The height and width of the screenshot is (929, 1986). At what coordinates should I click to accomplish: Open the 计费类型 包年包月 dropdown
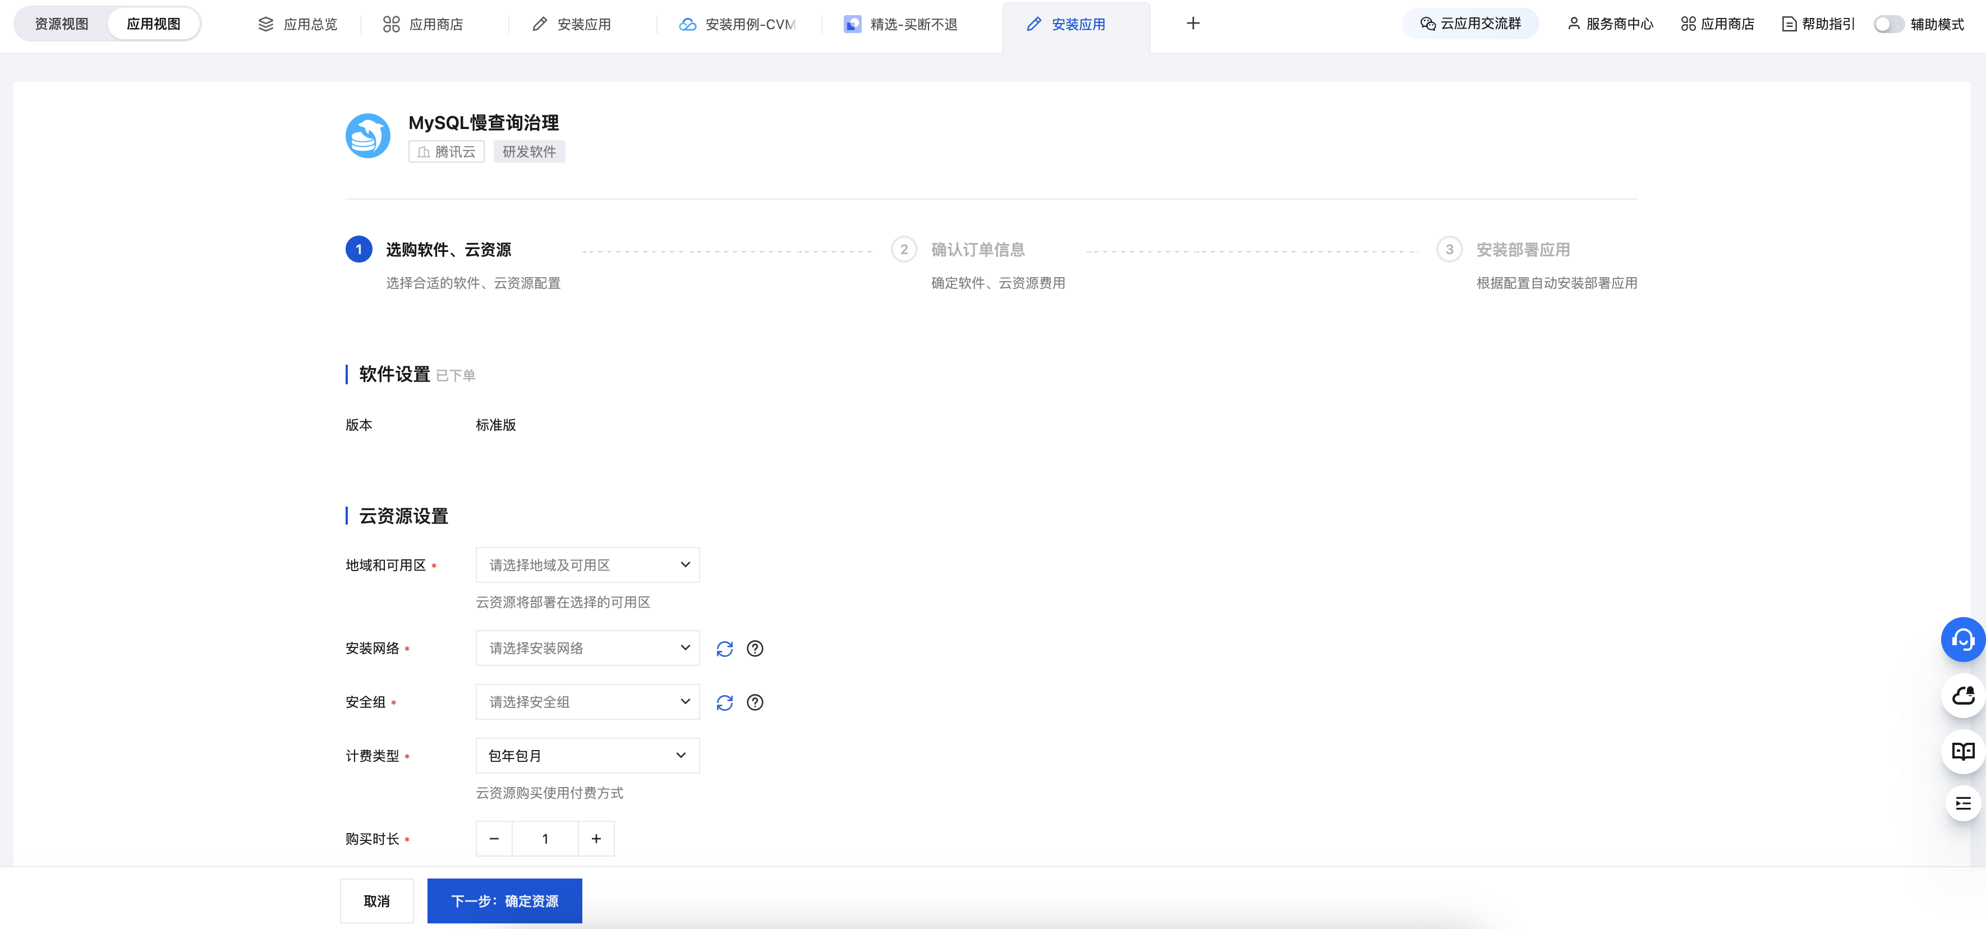pyautogui.click(x=587, y=756)
